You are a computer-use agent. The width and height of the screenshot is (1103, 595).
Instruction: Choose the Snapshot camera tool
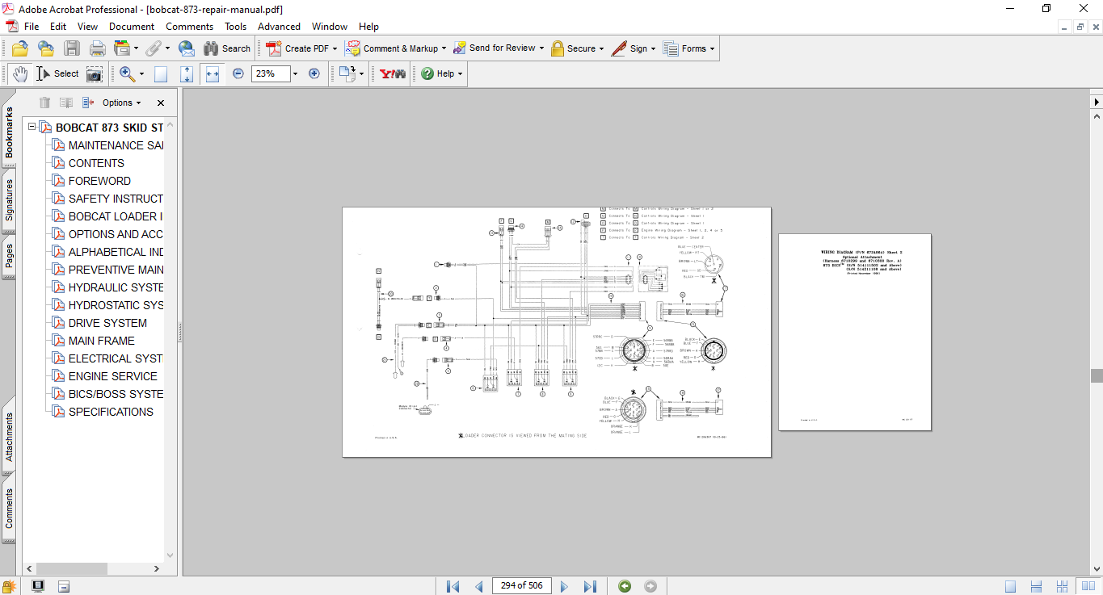[95, 74]
